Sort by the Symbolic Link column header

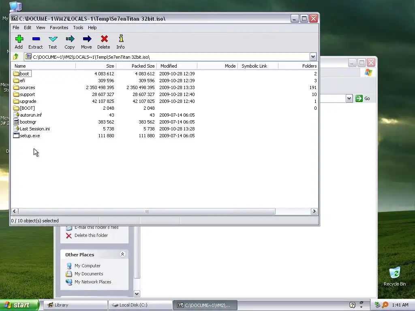click(258, 66)
